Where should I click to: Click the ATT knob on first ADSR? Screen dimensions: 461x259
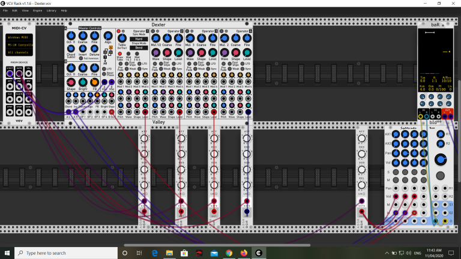point(144,138)
